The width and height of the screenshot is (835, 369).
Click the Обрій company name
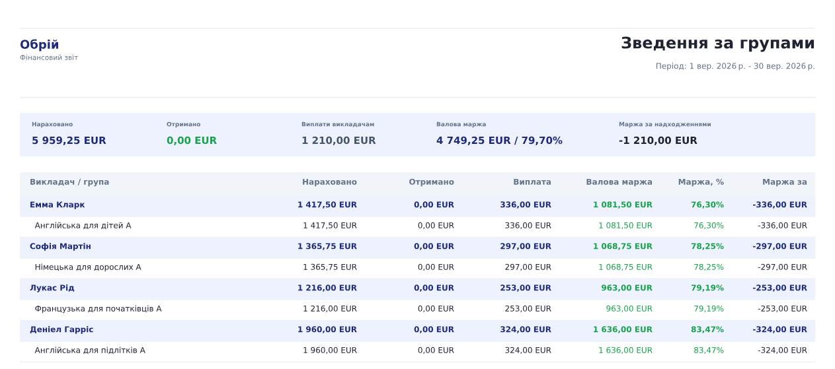(40, 45)
